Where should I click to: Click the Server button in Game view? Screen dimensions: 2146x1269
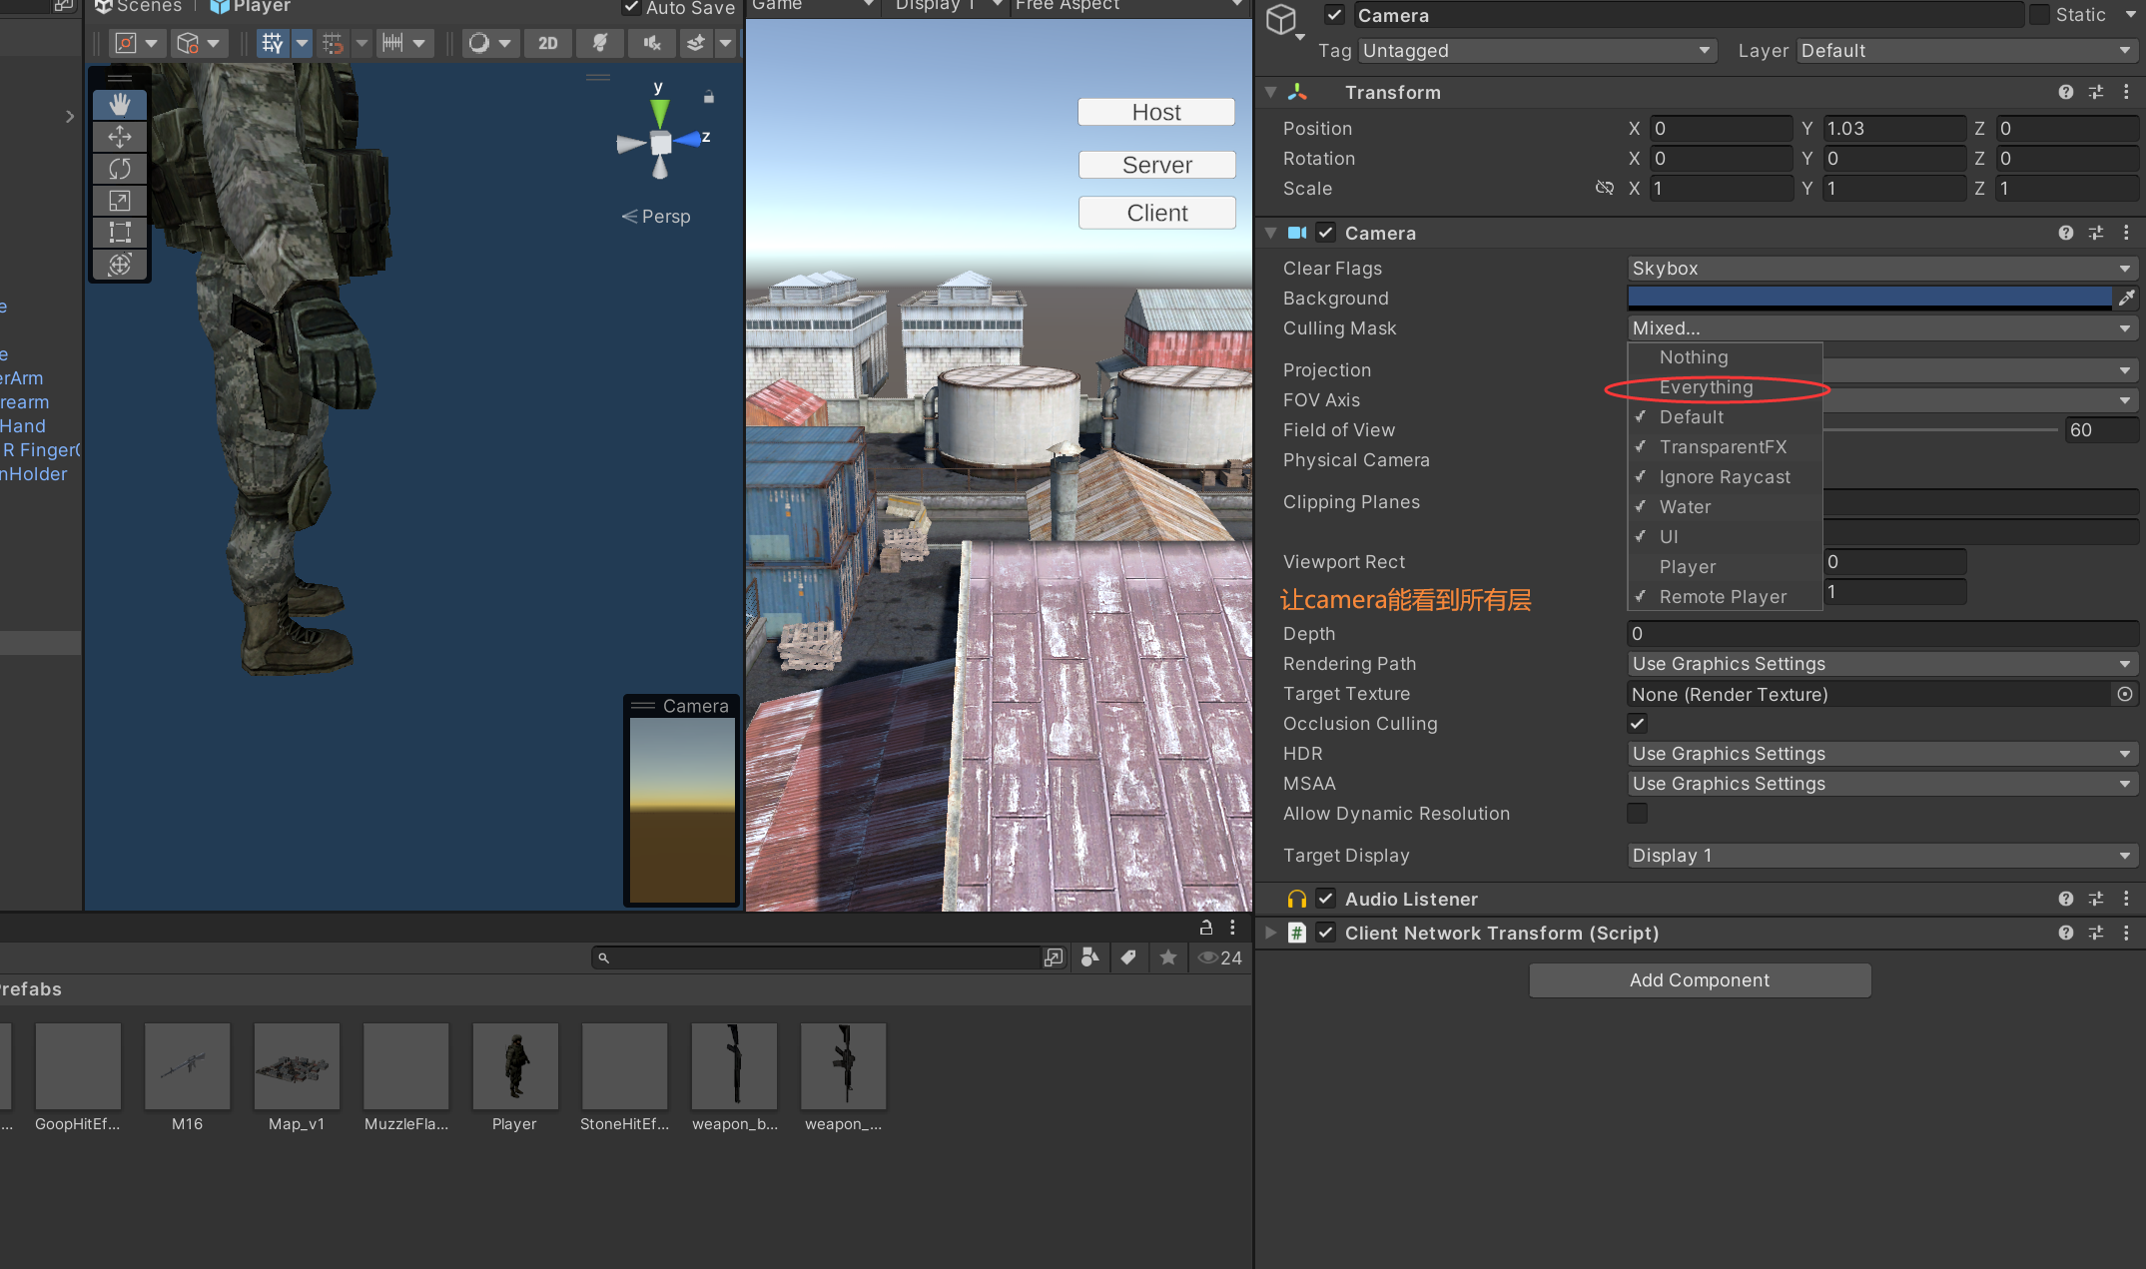coord(1157,165)
